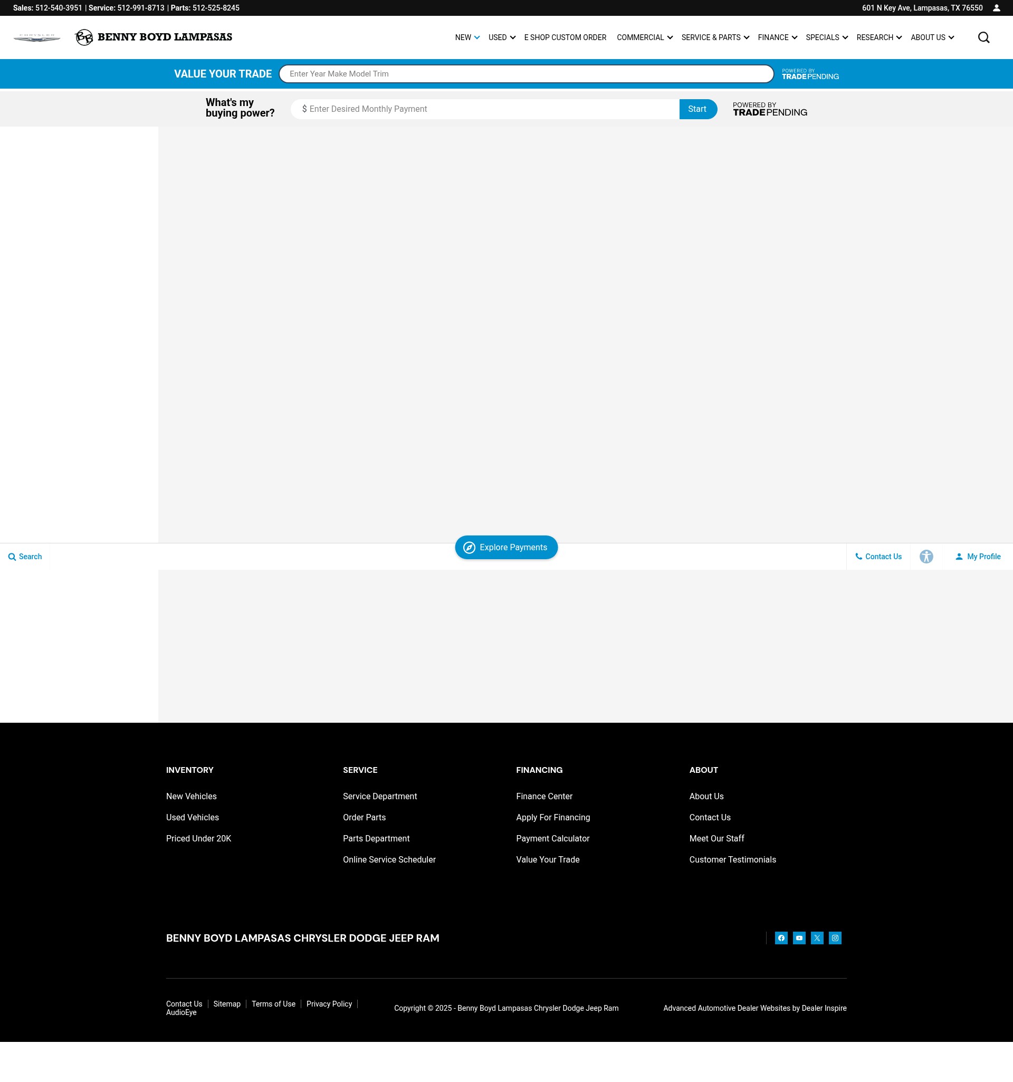Screen dimensions: 1013x1082
Task: Open the Sitemap link
Action: 227,1004
